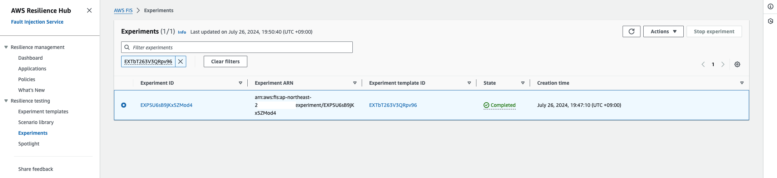Image resolution: width=777 pixels, height=178 pixels.
Task: Open Applications in the sidebar
Action: pos(32,69)
